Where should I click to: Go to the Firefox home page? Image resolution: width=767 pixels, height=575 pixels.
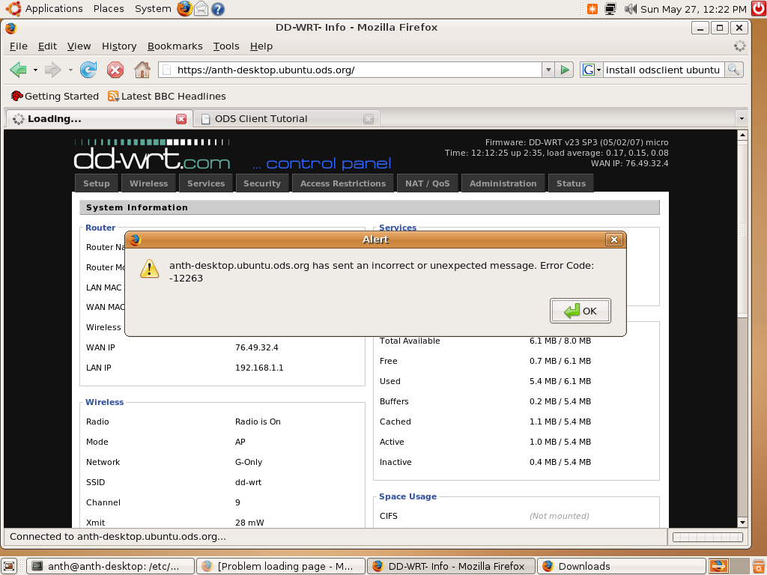pos(142,70)
